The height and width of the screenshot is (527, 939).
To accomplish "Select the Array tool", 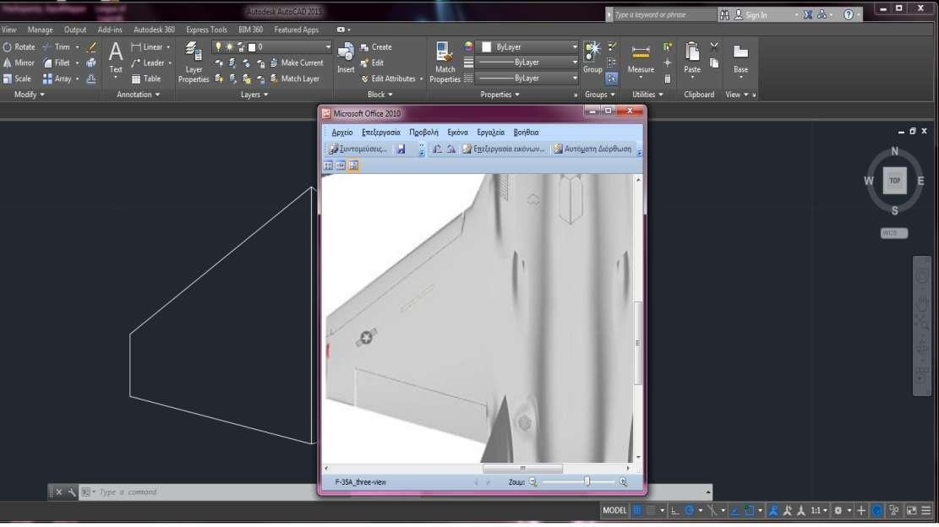I will 57,79.
